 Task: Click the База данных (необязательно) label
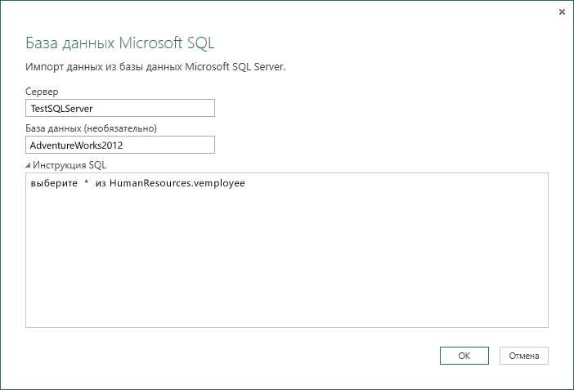[x=91, y=128]
